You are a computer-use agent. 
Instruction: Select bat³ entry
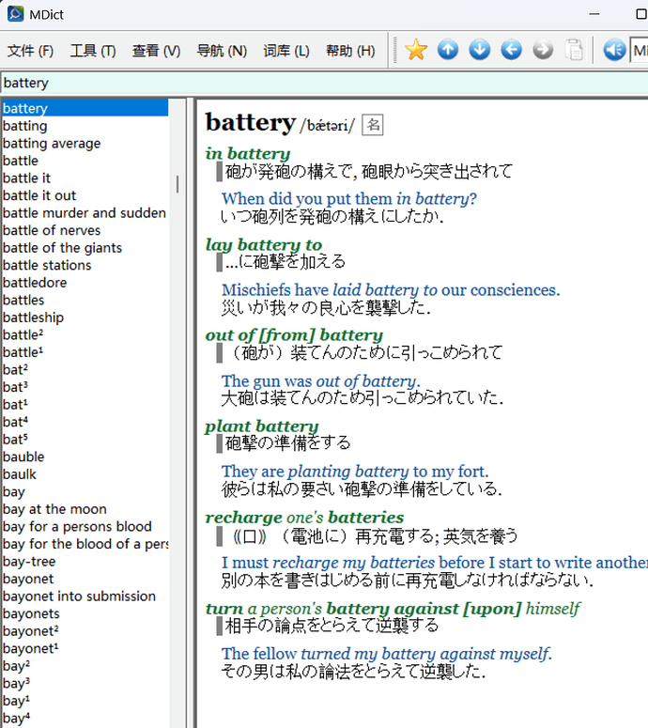(15, 387)
